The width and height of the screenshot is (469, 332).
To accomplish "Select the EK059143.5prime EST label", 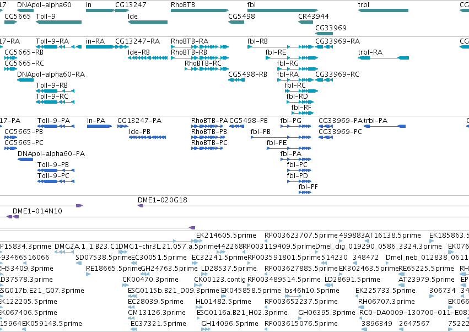I will pyautogui.click(x=52, y=324).
